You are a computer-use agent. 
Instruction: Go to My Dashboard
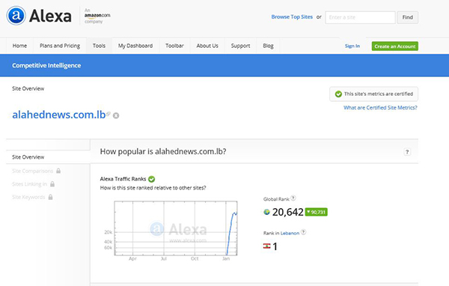click(135, 46)
